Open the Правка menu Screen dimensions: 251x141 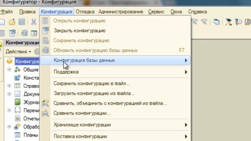27,12
